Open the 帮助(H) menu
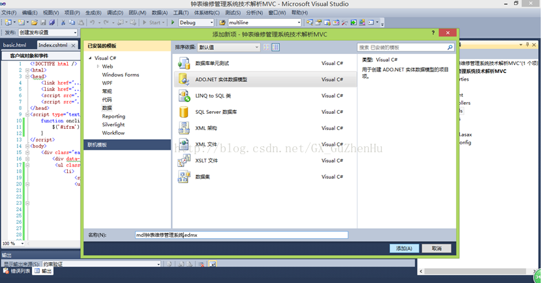Viewport: 544px width, 283px height. 299,13
